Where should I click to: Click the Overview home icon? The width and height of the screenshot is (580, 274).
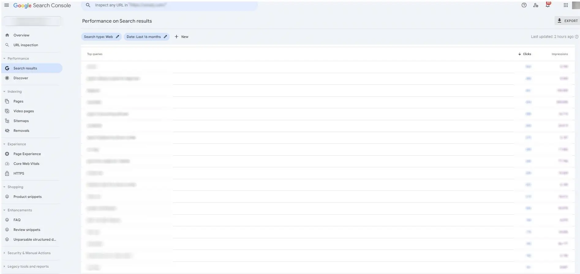(7, 35)
